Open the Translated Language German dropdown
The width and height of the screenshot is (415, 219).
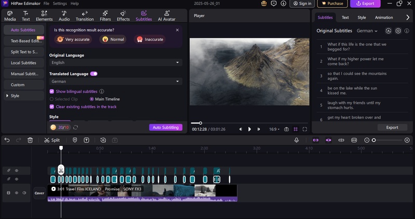[x=116, y=81]
